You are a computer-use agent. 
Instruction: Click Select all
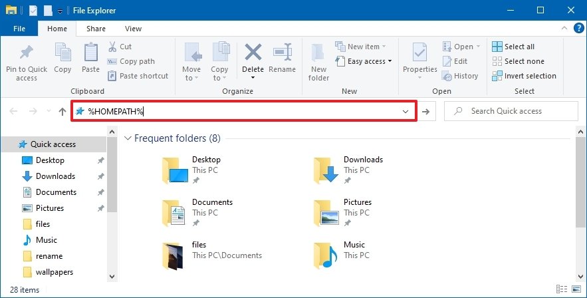click(x=513, y=47)
